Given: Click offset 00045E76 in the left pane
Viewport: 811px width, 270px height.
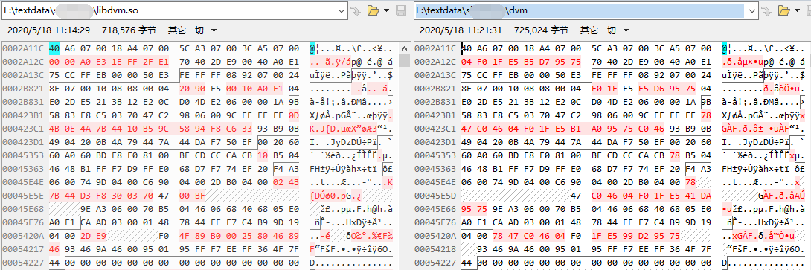Looking at the screenshot, I should 23,222.
